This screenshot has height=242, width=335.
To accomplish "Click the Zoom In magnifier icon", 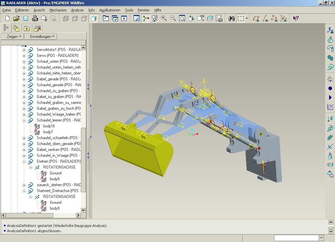I will [164, 19].
